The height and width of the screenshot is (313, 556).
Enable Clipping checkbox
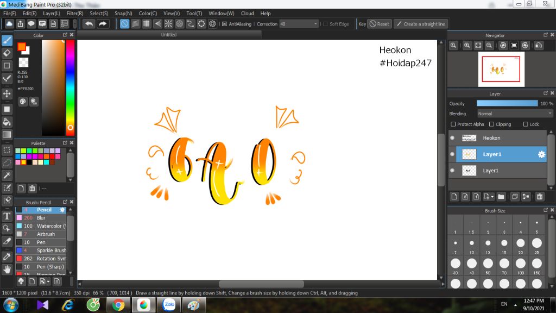click(x=491, y=124)
